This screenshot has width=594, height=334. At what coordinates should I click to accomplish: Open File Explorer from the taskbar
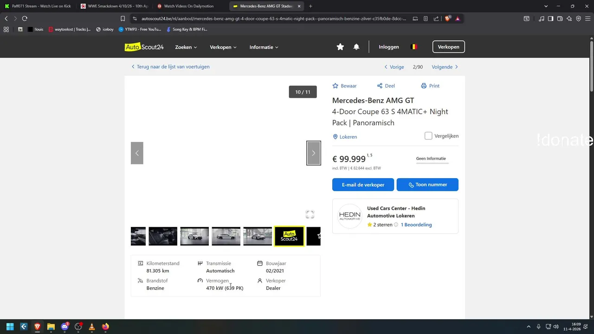coord(51,327)
